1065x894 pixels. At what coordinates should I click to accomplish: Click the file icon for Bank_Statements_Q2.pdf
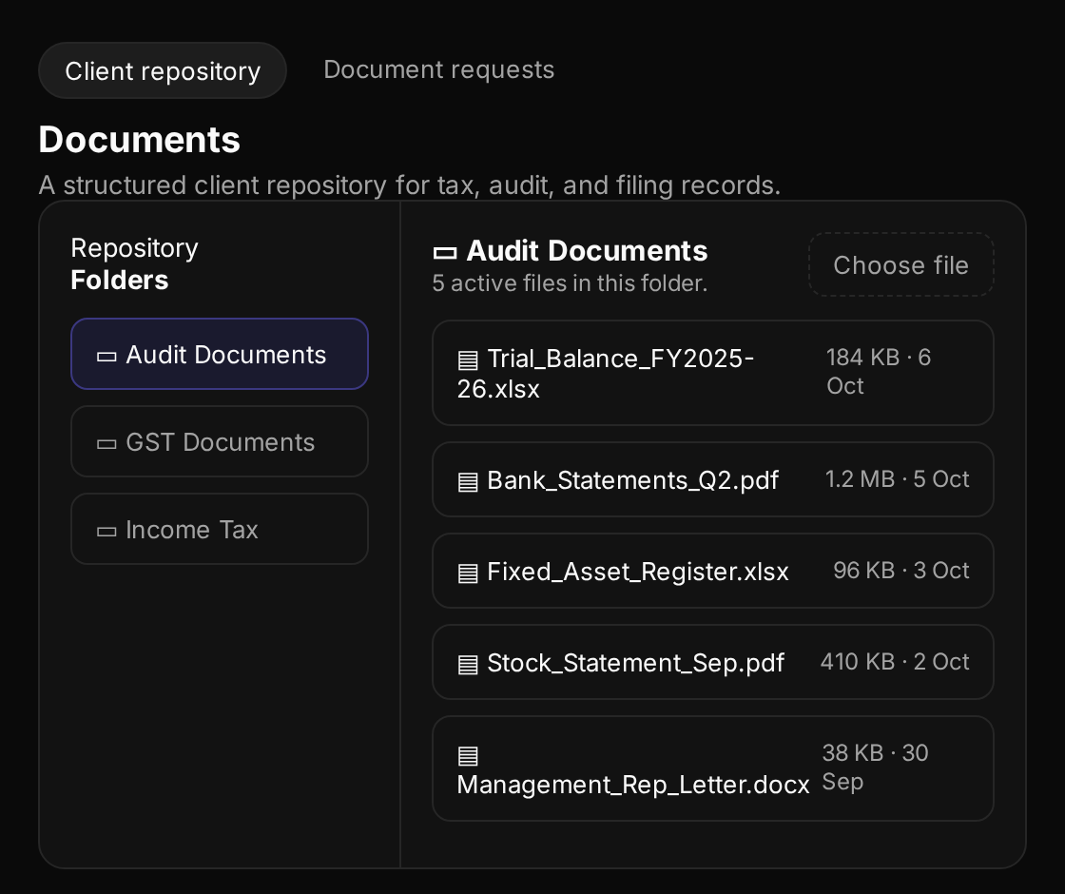(468, 482)
